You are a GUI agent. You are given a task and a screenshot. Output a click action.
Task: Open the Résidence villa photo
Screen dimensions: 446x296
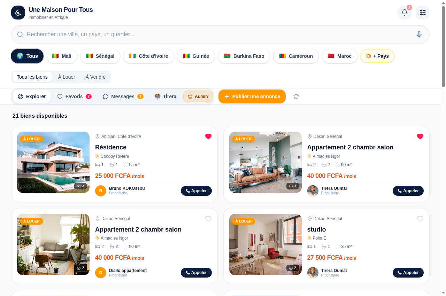click(x=53, y=162)
